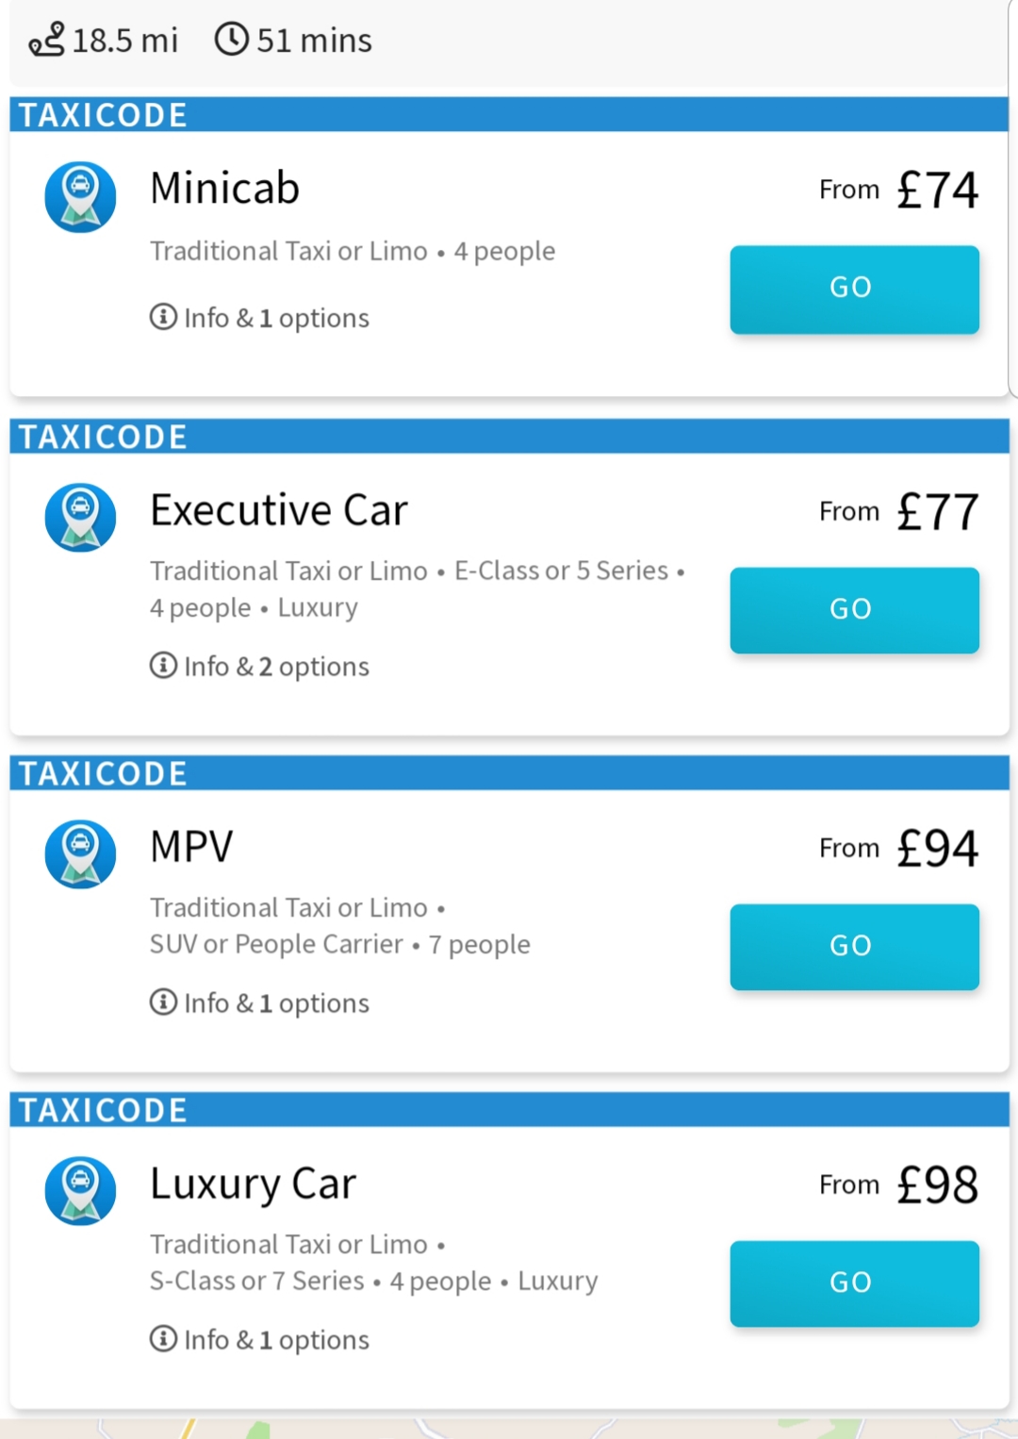Click the info circle icon under Minicab
The image size is (1018, 1439).
[x=163, y=317]
